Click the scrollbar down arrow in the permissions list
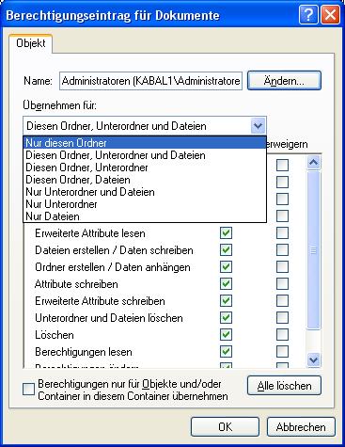The width and height of the screenshot is (345, 447). [x=314, y=359]
